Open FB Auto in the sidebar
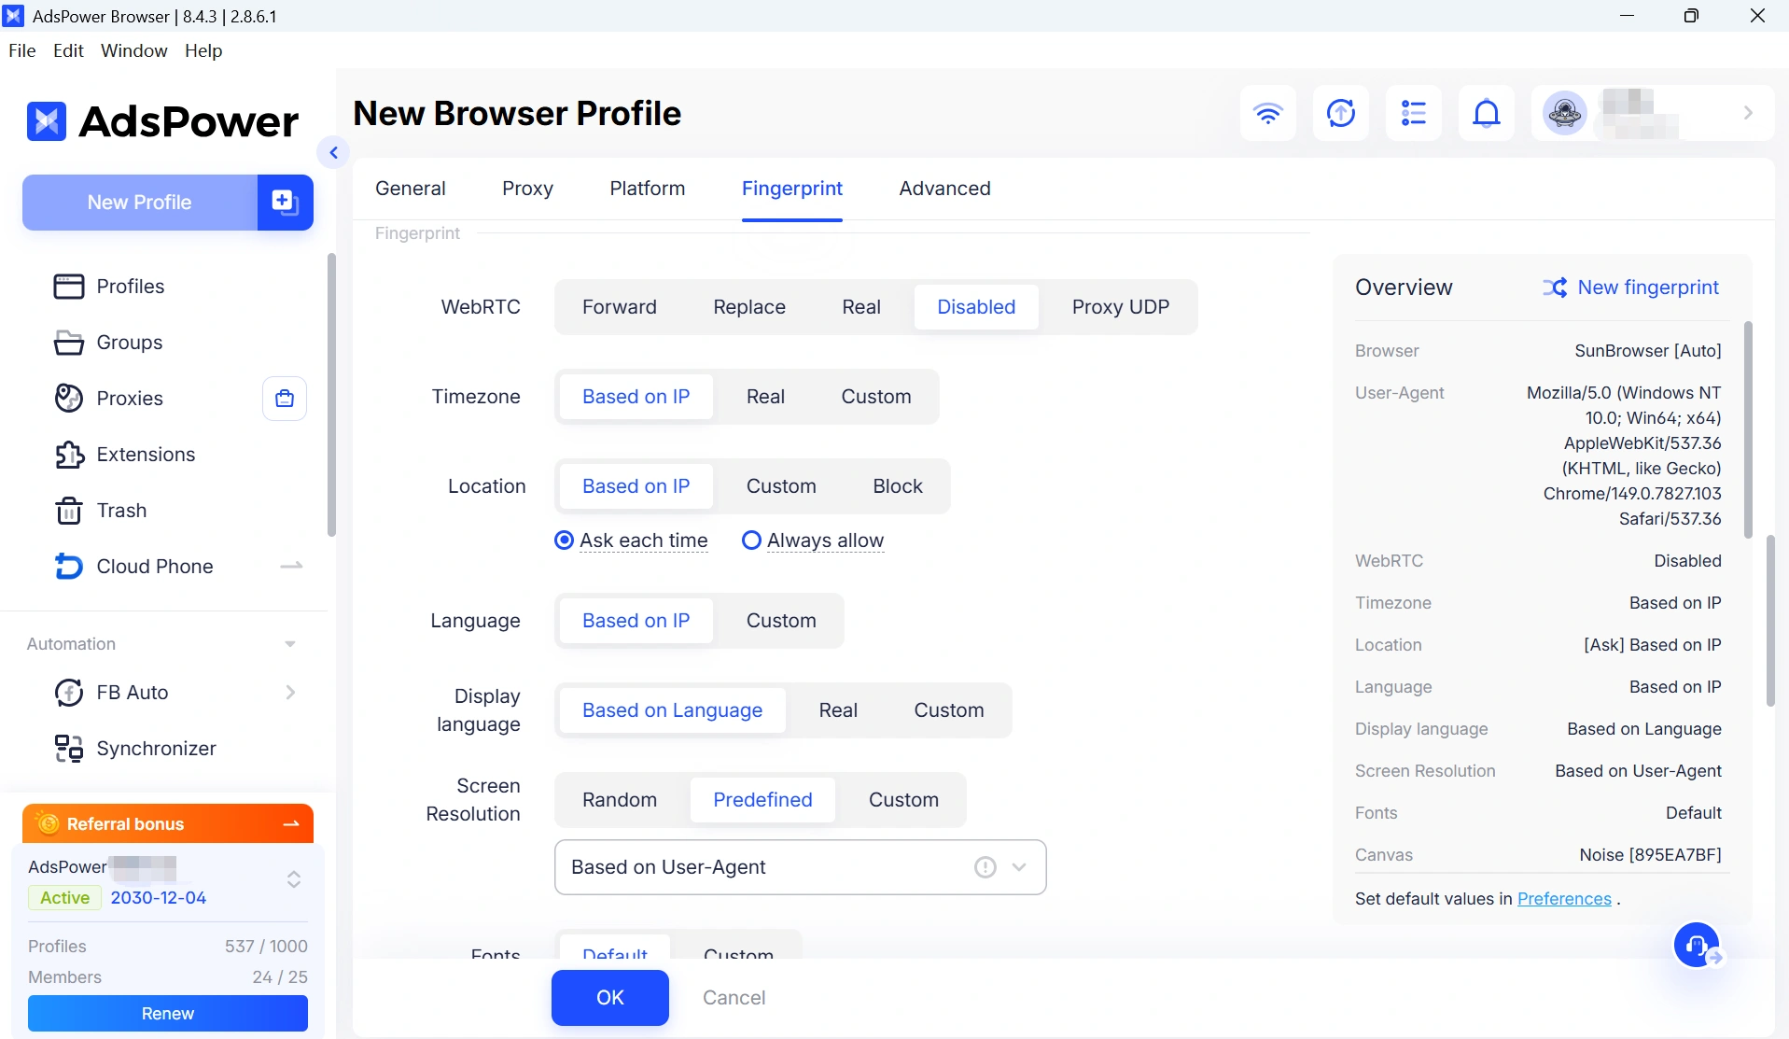Screen dimensions: 1789x1039 click(x=132, y=692)
